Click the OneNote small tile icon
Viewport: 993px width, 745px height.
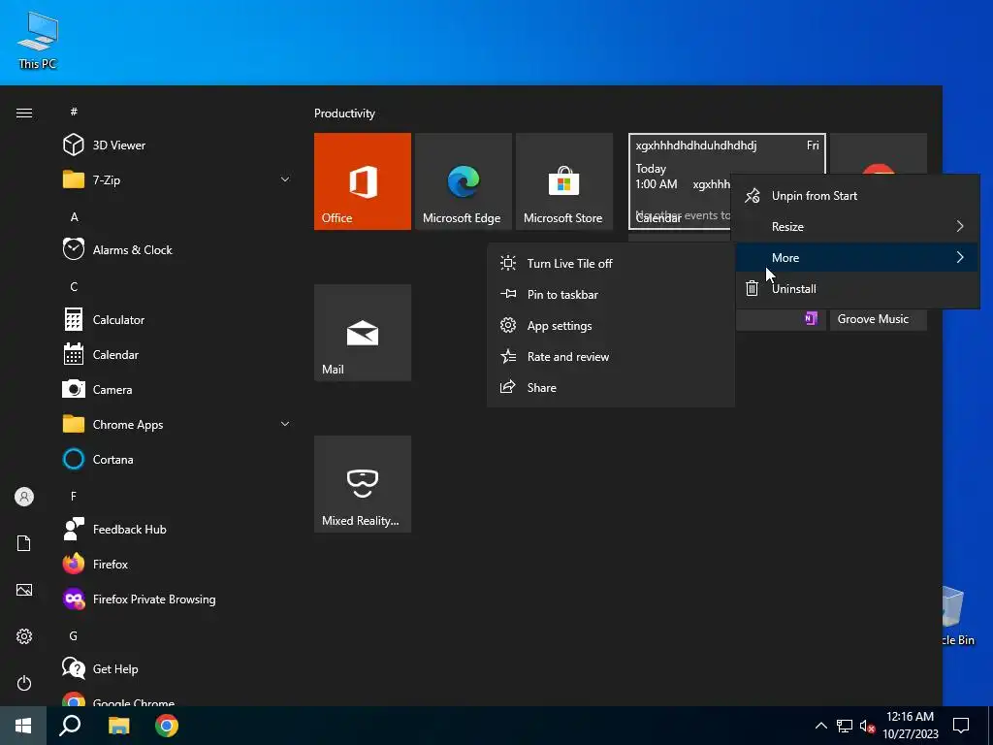811,318
